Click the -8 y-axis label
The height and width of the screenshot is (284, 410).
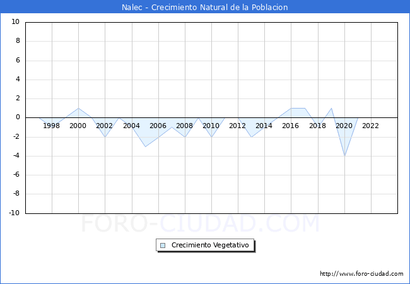click(17, 194)
